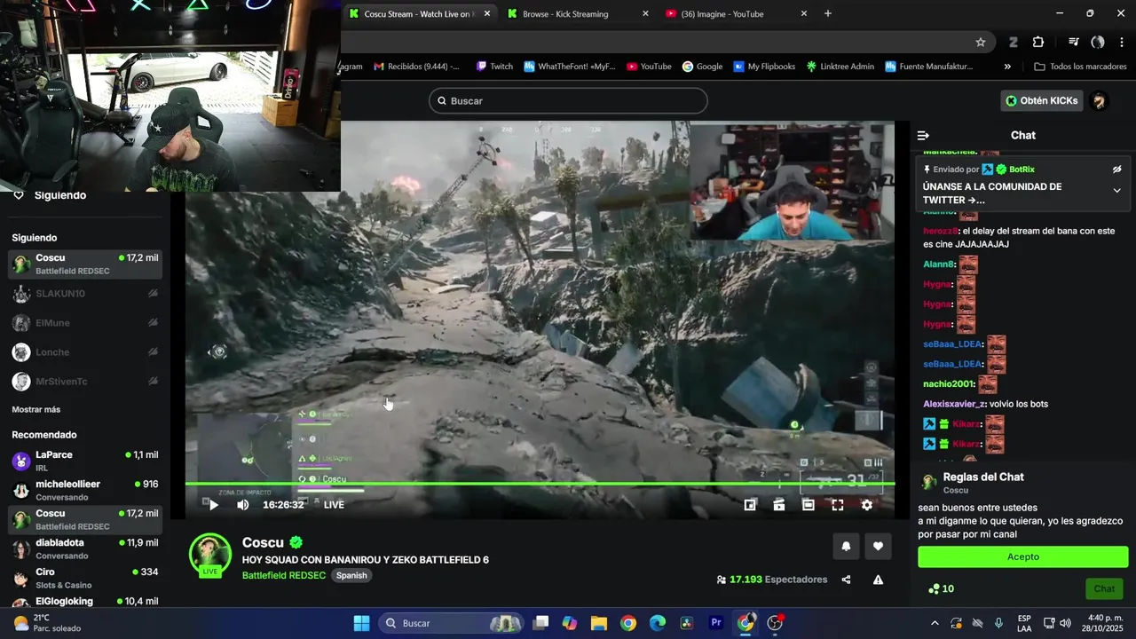Mute the stream volume speaker icon
Screen dimensions: 1136x639
click(x=242, y=505)
